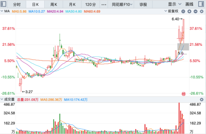This screenshot has width=206, height=134.
Task: Click the 总量:231.09万 volume label
Action: coord(28,100)
